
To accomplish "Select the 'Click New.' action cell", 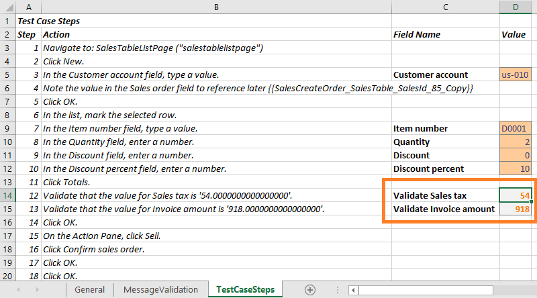I will pos(216,61).
